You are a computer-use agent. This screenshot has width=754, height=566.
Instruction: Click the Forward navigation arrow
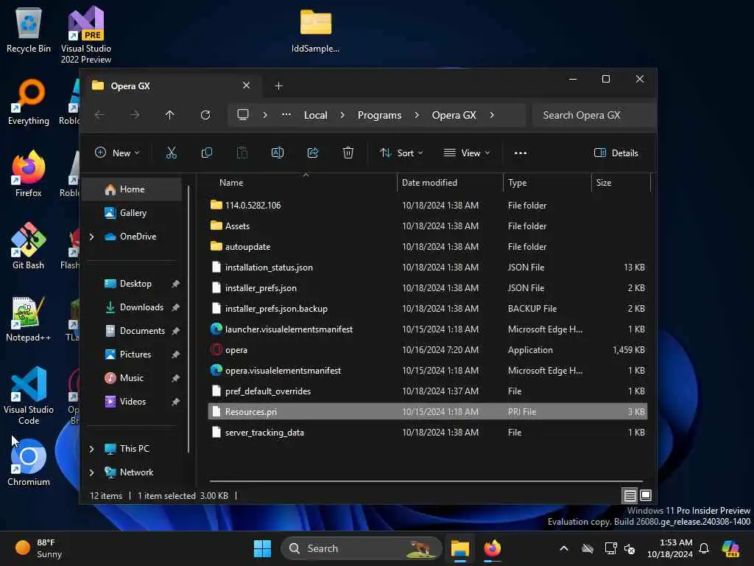[135, 115]
